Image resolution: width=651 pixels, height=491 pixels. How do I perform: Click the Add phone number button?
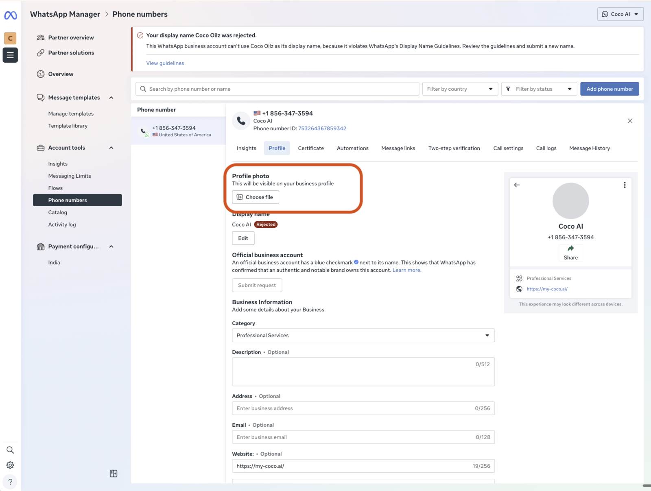[x=609, y=89]
